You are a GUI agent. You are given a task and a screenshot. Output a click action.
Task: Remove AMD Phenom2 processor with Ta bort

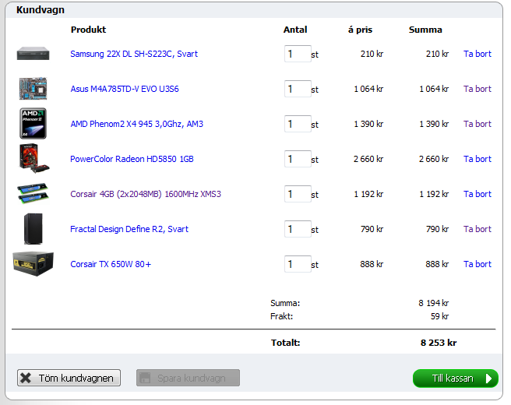(477, 124)
